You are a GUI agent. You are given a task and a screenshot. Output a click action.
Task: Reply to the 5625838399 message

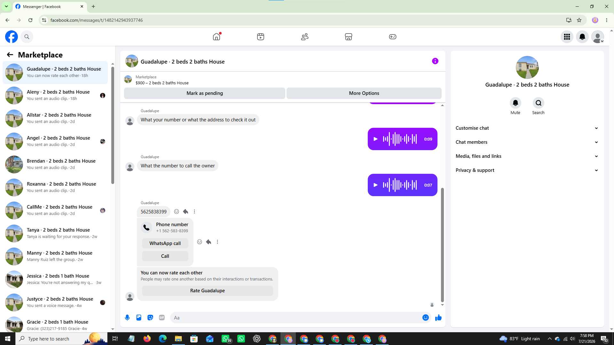[x=185, y=211]
